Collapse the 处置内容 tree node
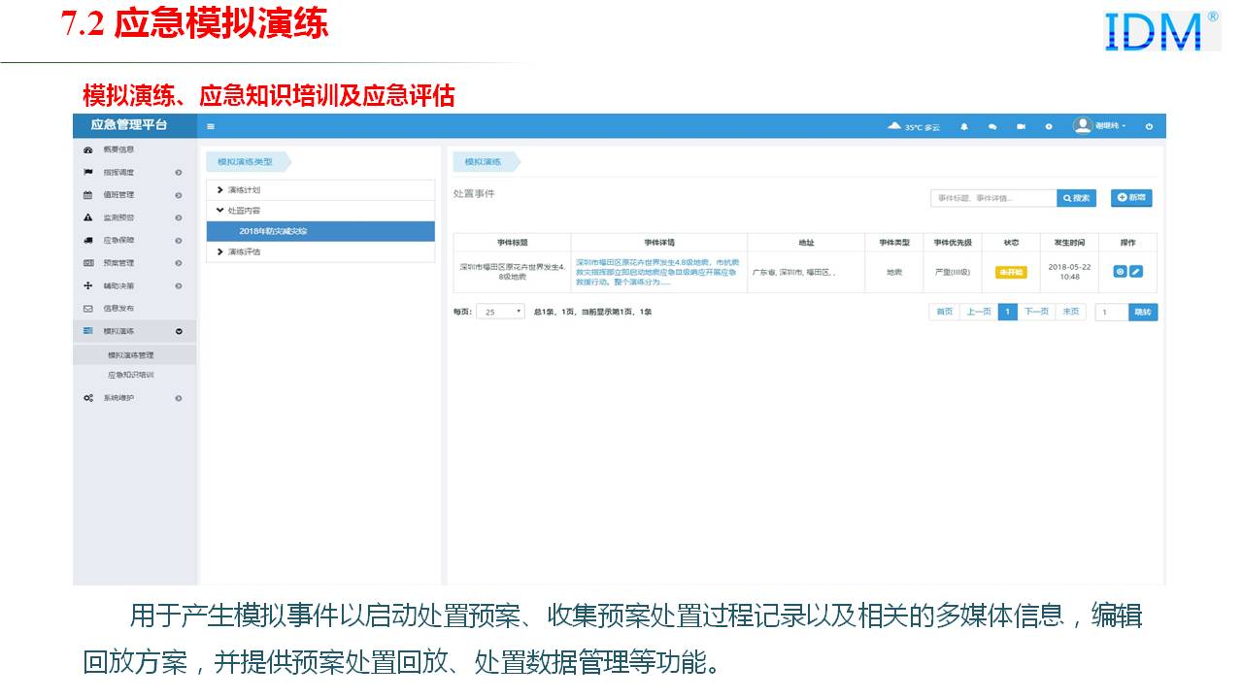 220,211
